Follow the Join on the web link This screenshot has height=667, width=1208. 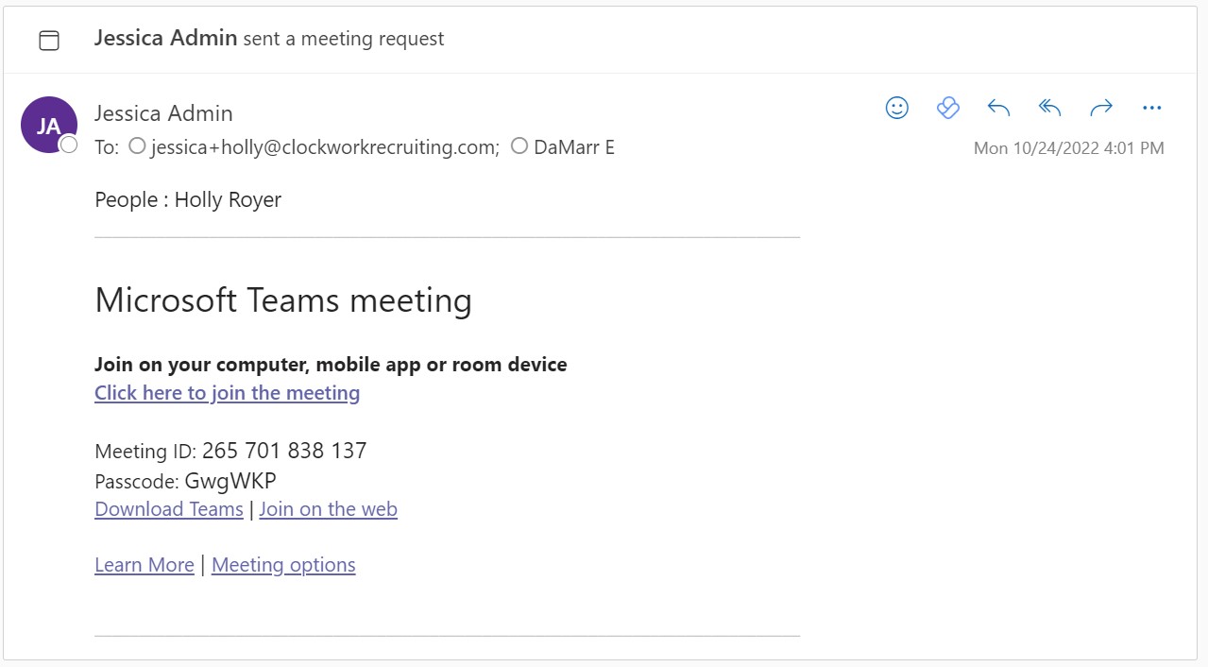(x=328, y=509)
